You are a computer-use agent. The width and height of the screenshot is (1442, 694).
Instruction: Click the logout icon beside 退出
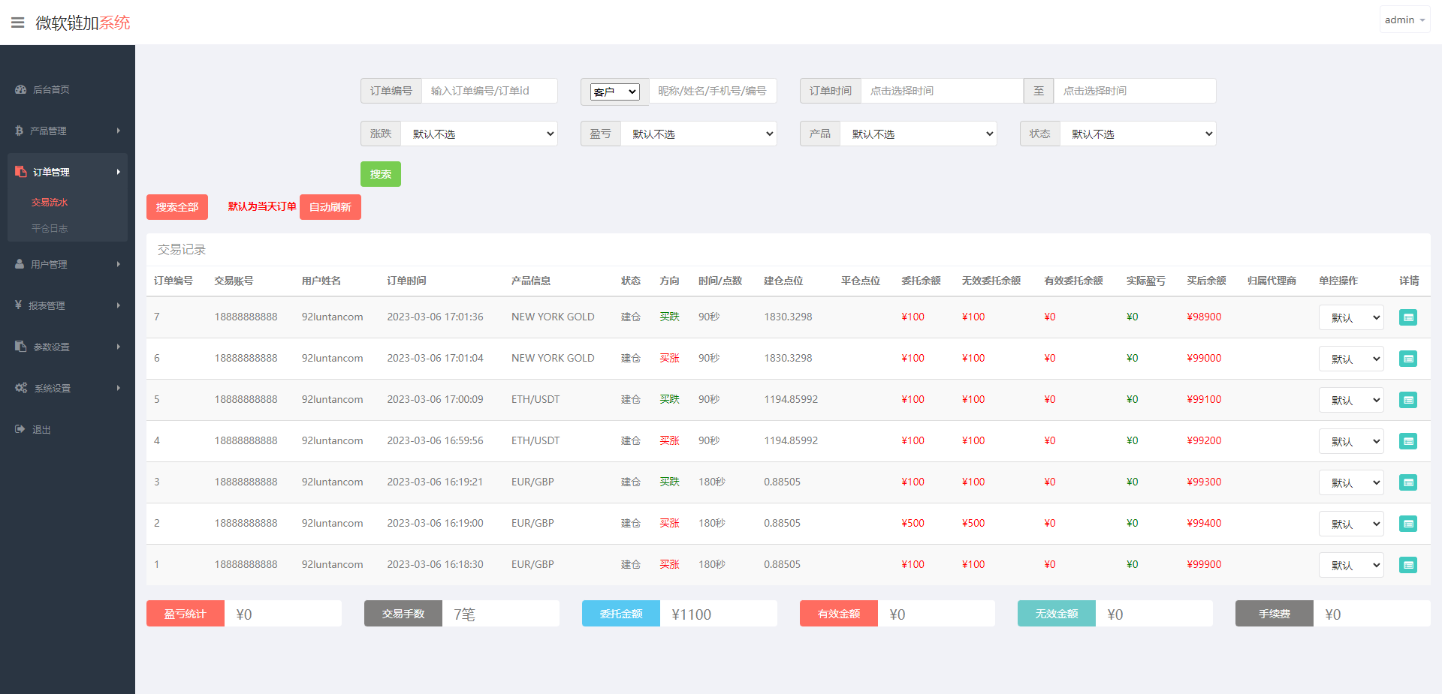20,429
